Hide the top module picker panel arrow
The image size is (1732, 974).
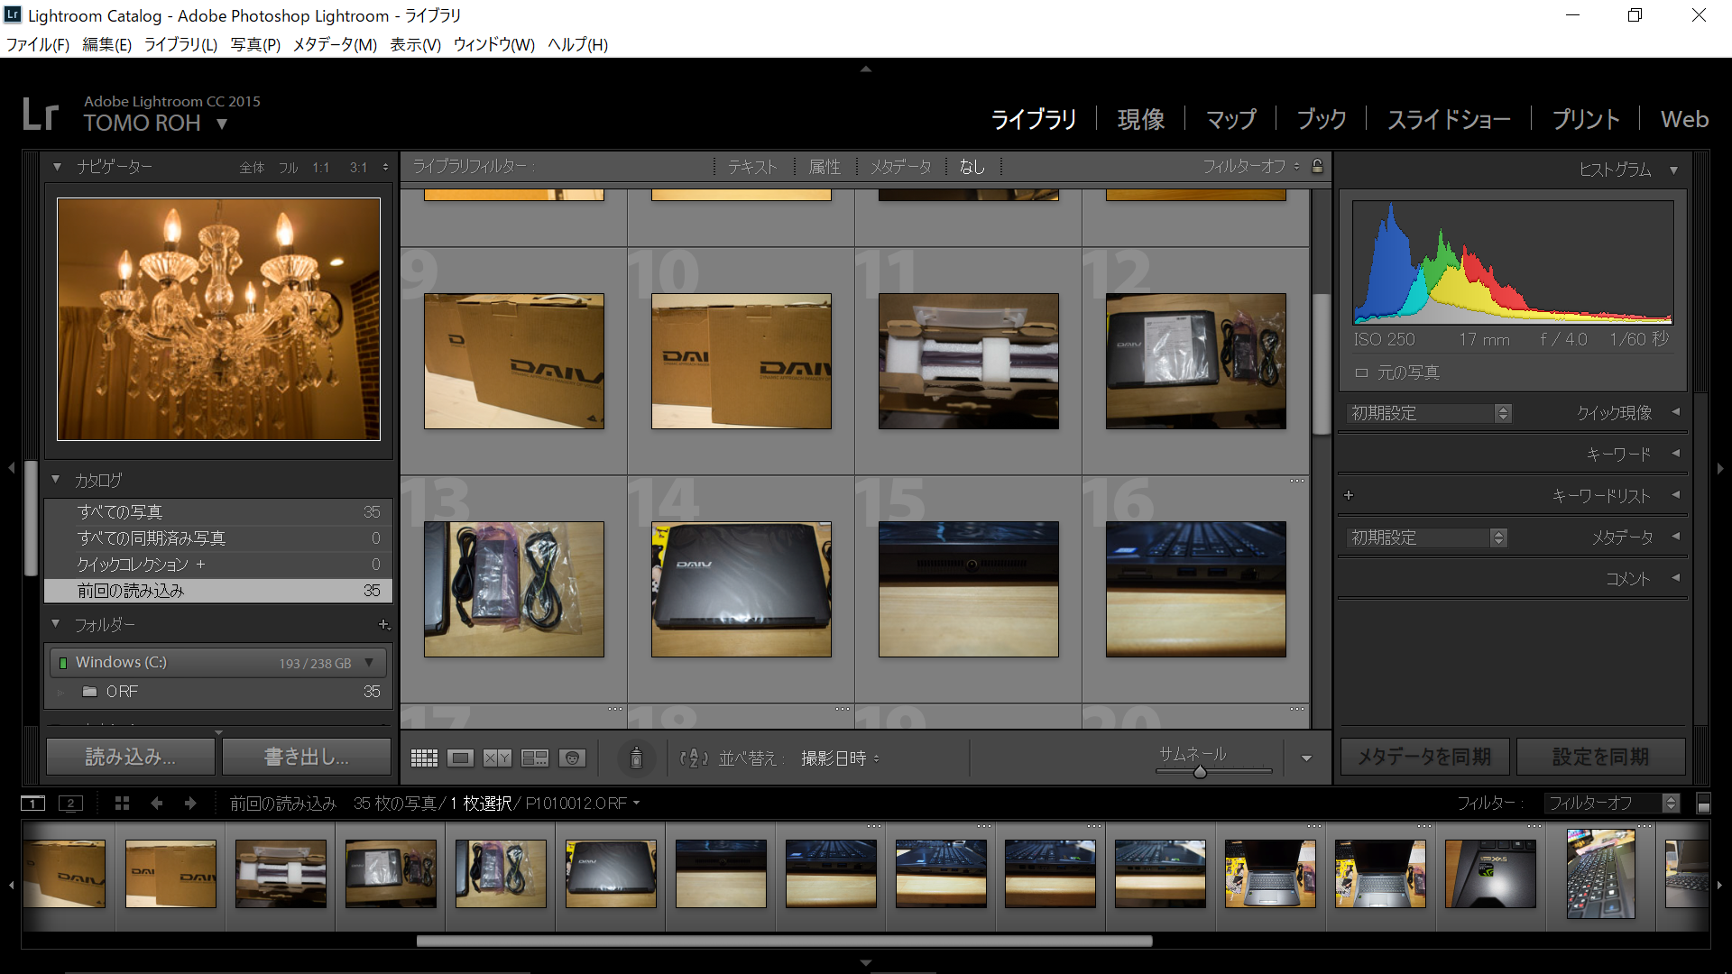pyautogui.click(x=866, y=69)
